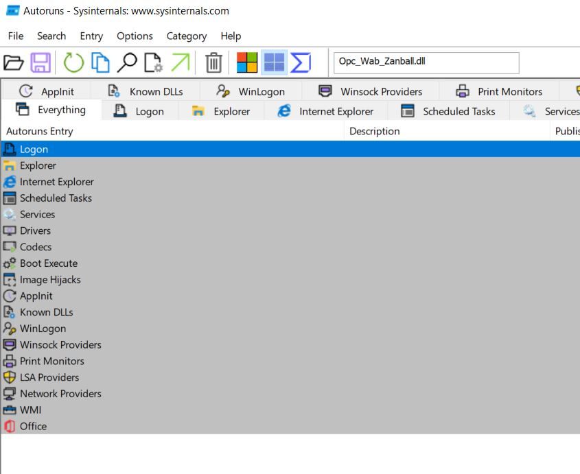
Task: Select the LSA Providers list row
Action: pyautogui.click(x=290, y=377)
